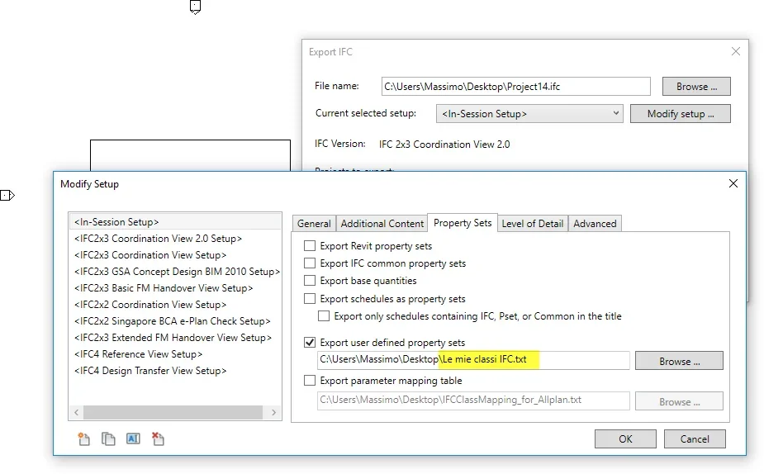Enable Export parameter mapping table

point(310,381)
